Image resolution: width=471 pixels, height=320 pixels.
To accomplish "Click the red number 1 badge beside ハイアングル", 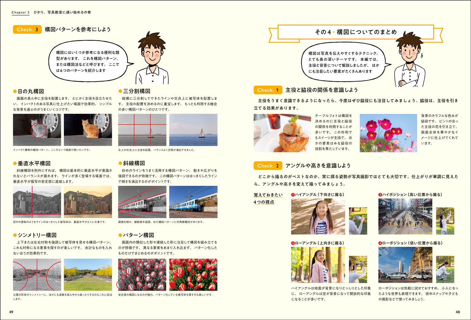I will (x=293, y=195).
